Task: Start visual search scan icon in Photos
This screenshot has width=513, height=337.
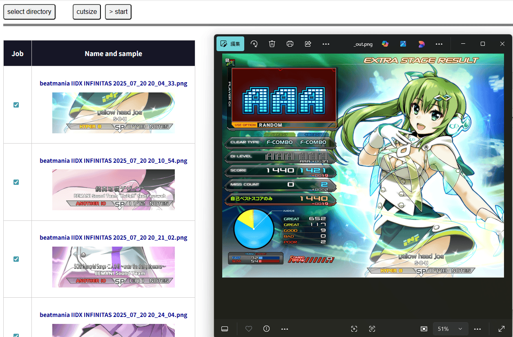Action: pos(354,329)
